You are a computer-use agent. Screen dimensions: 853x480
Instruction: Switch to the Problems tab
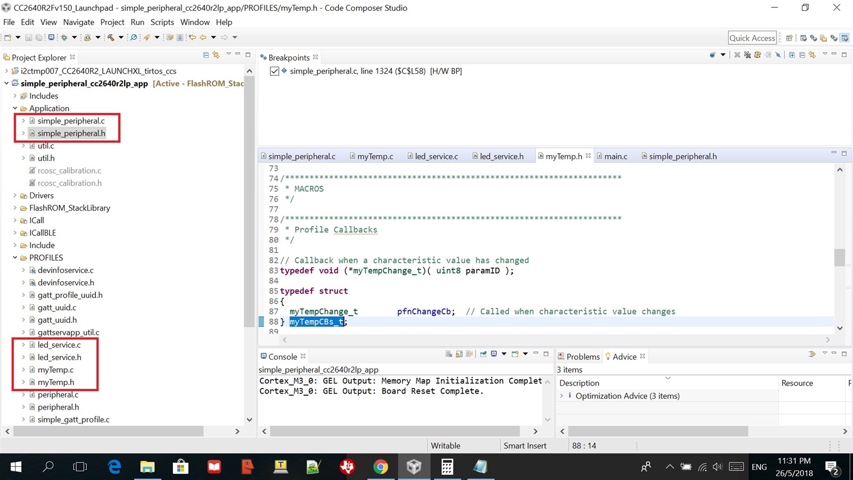583,357
